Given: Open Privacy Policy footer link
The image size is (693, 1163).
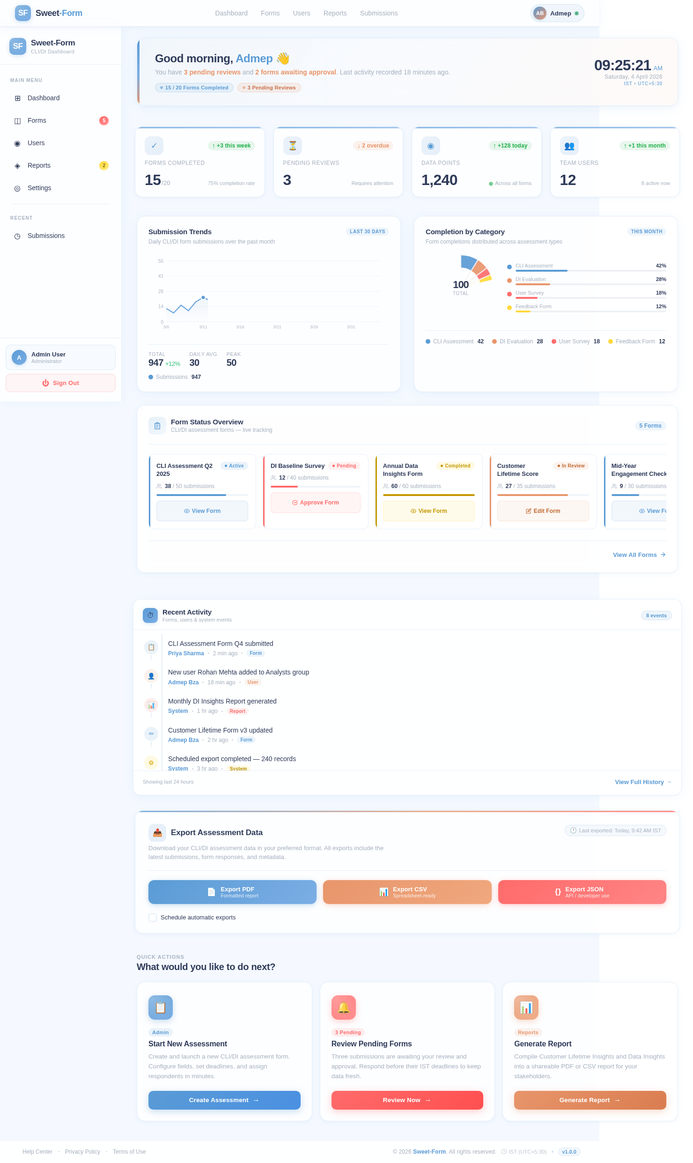Looking at the screenshot, I should 82,1152.
